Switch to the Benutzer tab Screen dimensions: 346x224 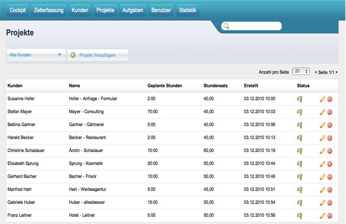pyautogui.click(x=161, y=10)
